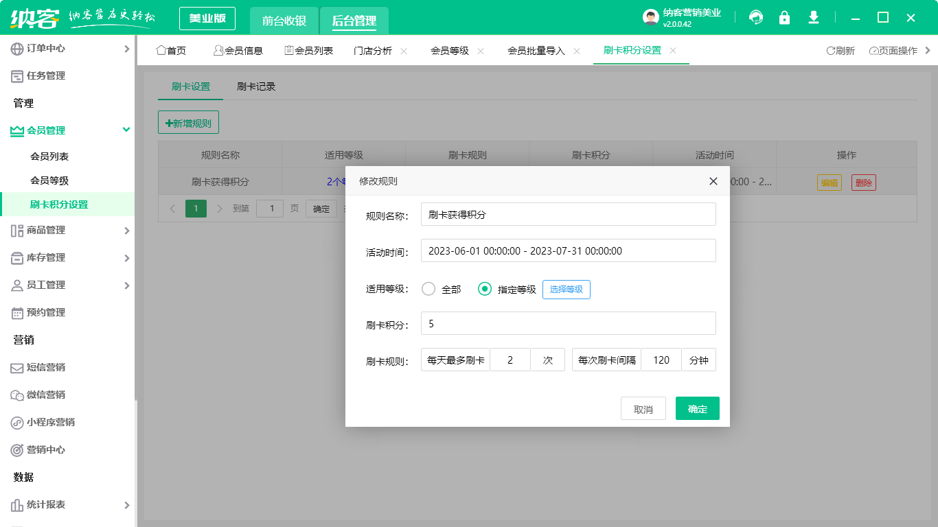Close the 刷卡积分设置 page tab

click(673, 51)
